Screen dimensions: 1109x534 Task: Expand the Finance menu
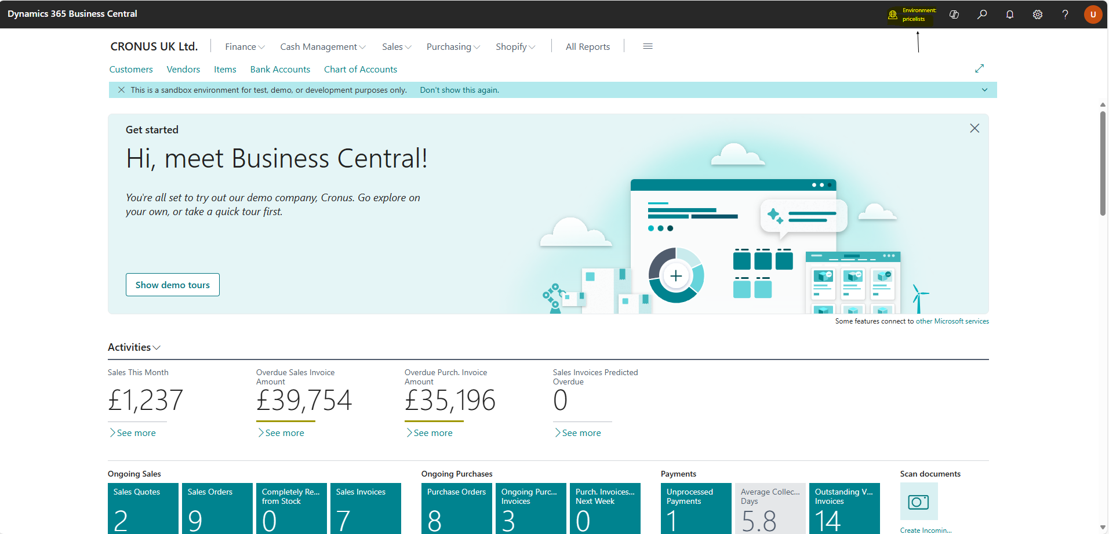(245, 46)
